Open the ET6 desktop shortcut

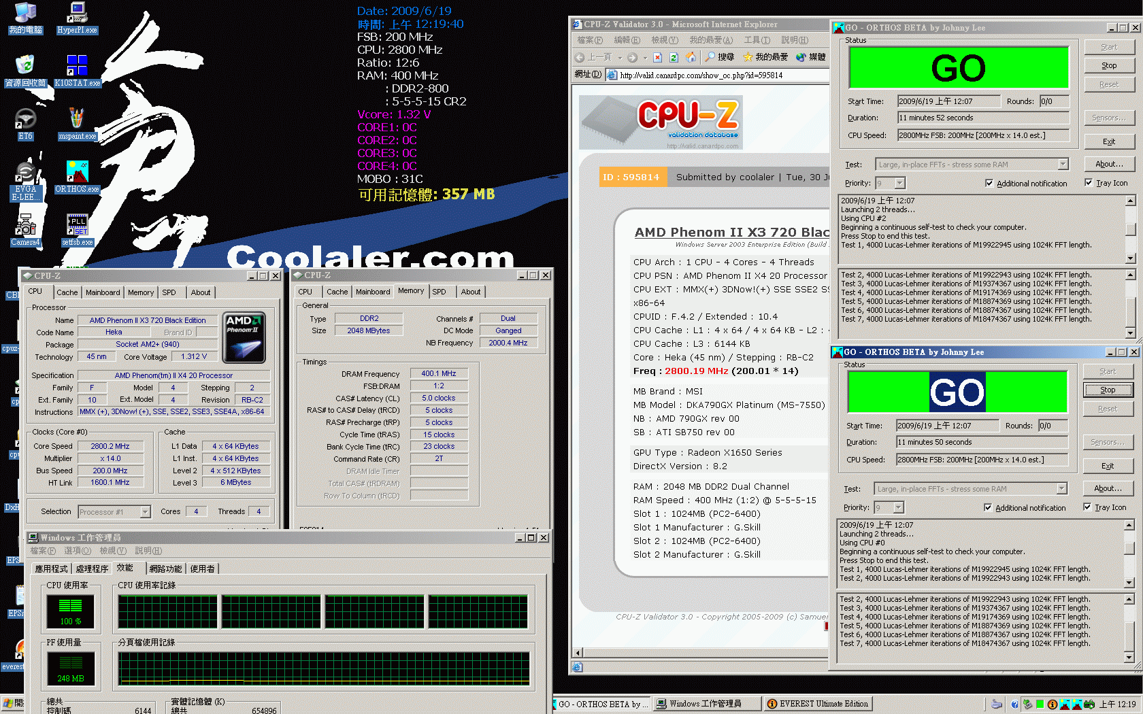click(25, 124)
